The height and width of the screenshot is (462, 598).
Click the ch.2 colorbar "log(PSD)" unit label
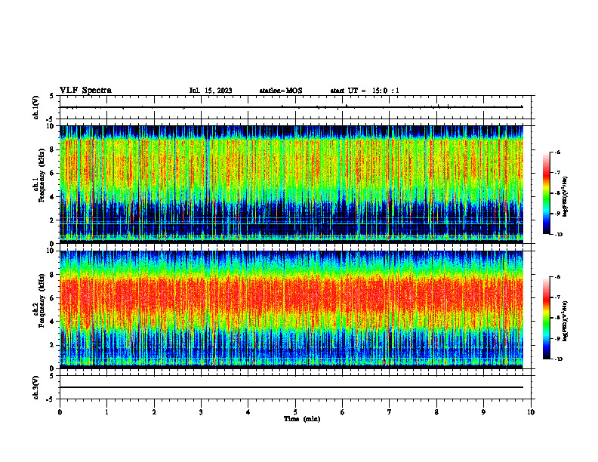click(566, 321)
